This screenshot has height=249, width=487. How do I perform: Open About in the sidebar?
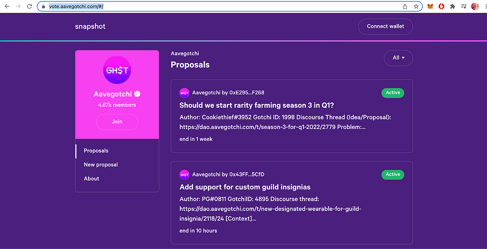pos(91,179)
